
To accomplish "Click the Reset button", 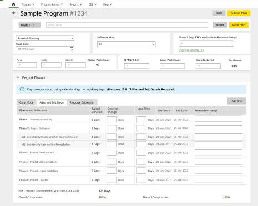I will [x=220, y=25].
